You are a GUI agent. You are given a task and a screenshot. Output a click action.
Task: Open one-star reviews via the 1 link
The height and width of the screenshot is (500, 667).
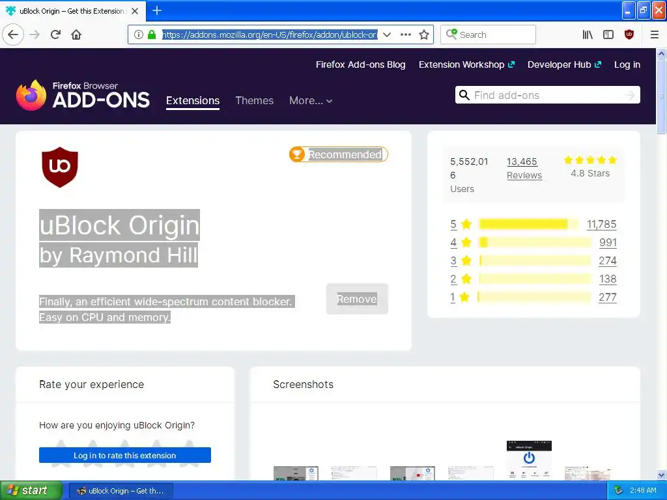point(453,297)
